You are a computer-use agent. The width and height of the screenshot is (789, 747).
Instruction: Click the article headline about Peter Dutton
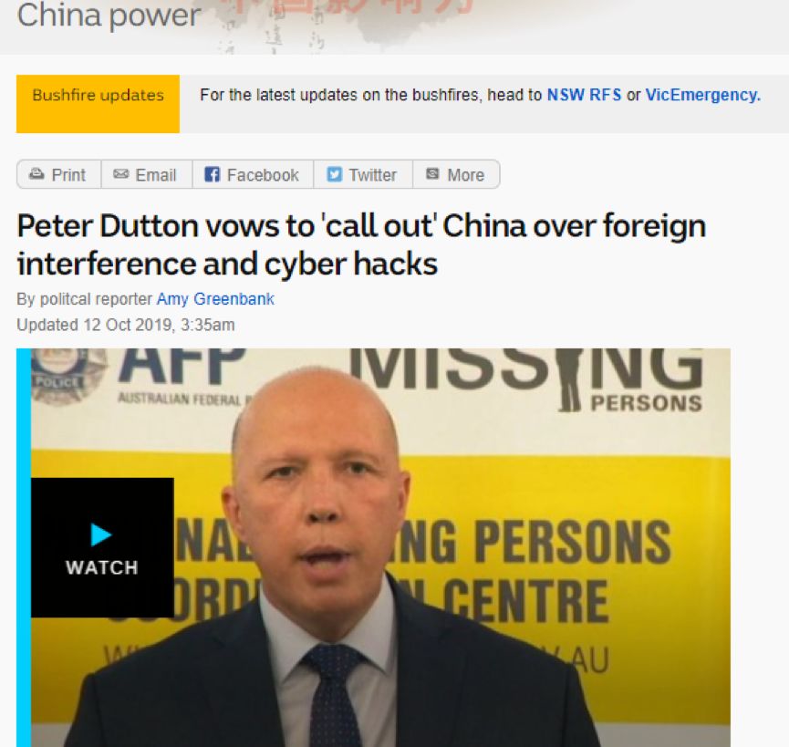pos(361,244)
